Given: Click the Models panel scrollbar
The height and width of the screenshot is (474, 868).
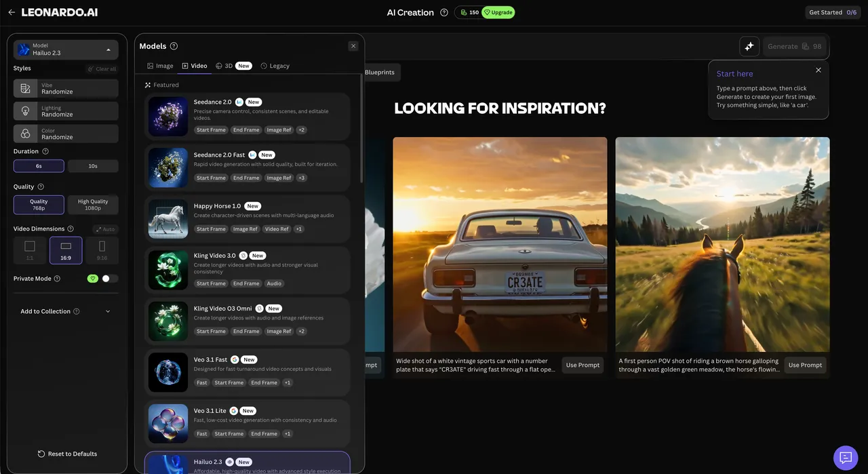Looking at the screenshot, I should [x=361, y=129].
